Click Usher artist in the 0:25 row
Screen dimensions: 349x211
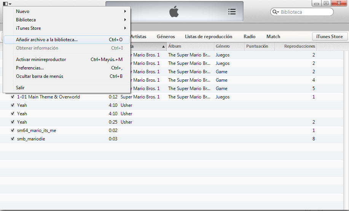click(x=126, y=122)
